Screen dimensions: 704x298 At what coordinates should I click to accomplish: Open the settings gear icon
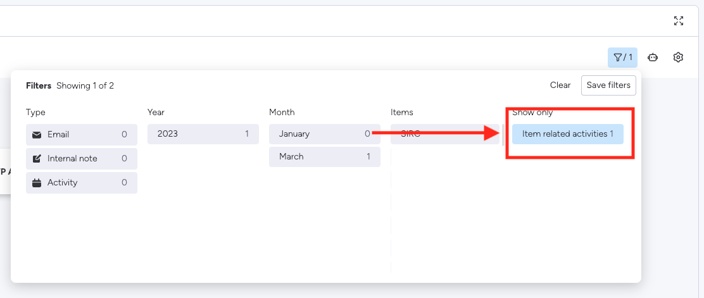point(678,58)
